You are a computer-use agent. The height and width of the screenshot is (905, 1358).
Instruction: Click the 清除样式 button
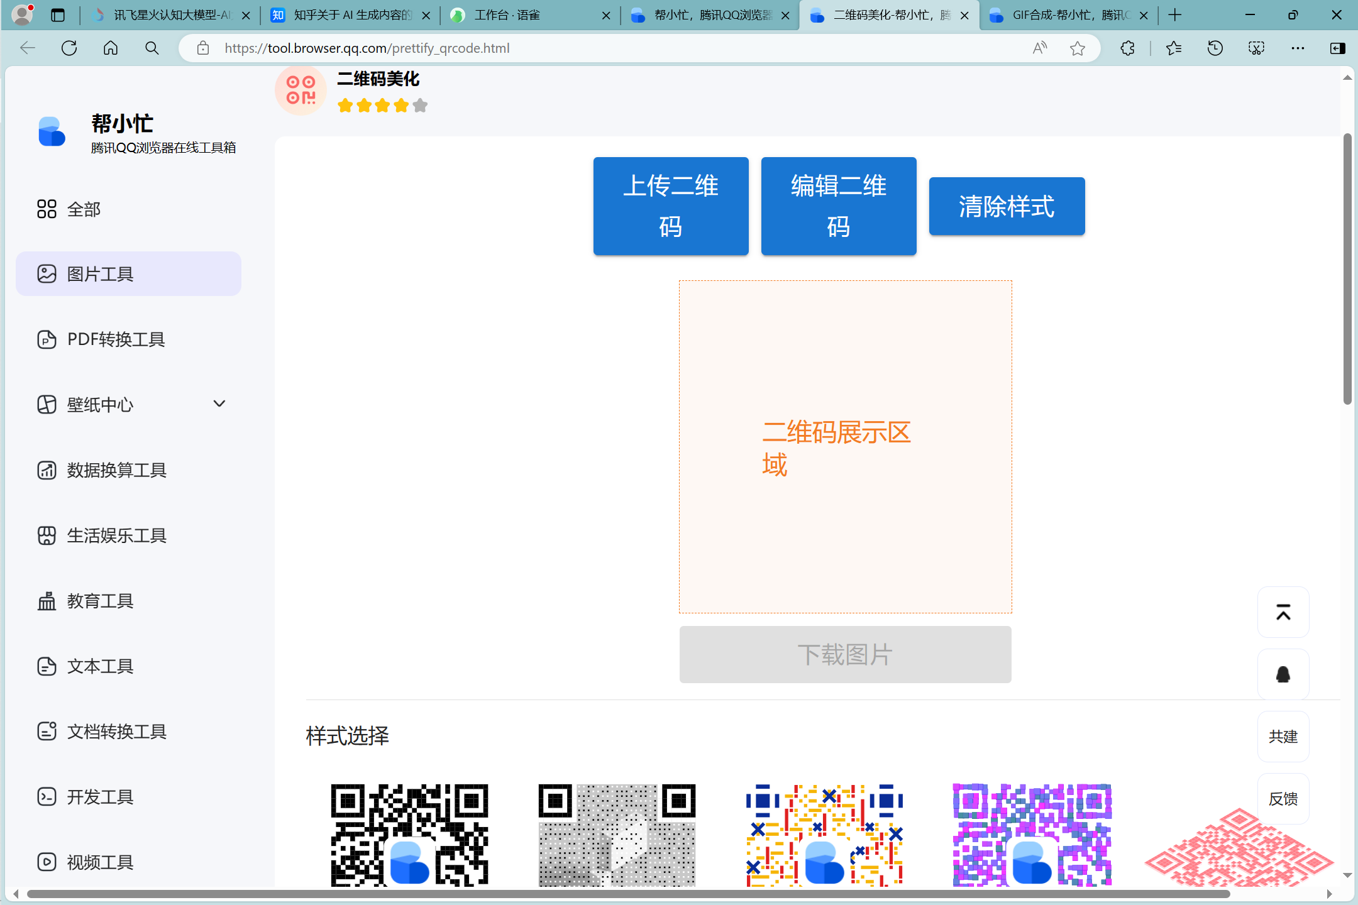1007,206
